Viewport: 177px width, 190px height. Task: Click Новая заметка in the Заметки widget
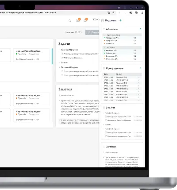pyautogui.click(x=111, y=152)
